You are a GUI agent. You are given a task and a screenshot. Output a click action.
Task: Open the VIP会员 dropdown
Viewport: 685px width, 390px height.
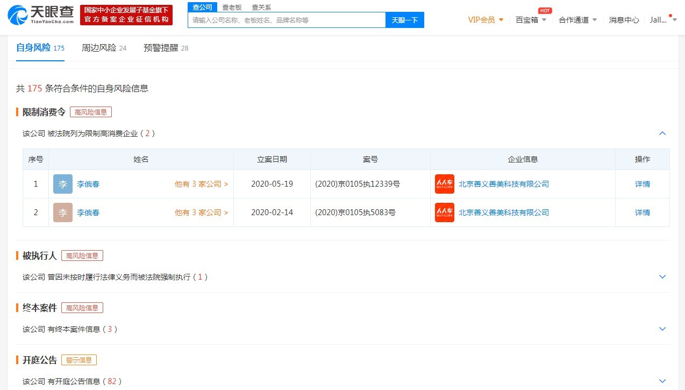486,20
